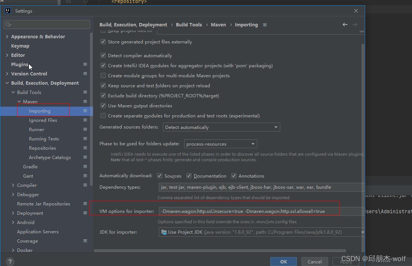
Task: Click the settings icon next to Importing breadcrumb
Action: point(265,25)
